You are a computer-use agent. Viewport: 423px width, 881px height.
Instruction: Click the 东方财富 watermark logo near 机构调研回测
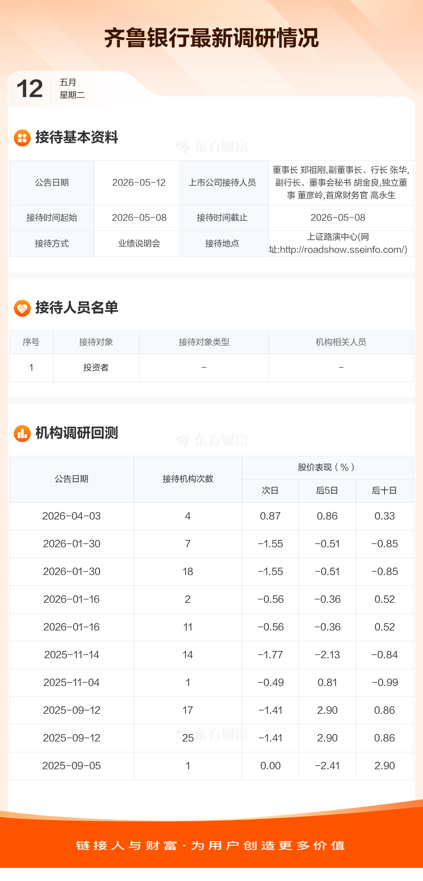(211, 440)
